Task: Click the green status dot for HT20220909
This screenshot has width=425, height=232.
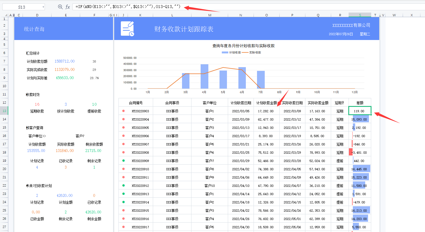Action: point(123,161)
